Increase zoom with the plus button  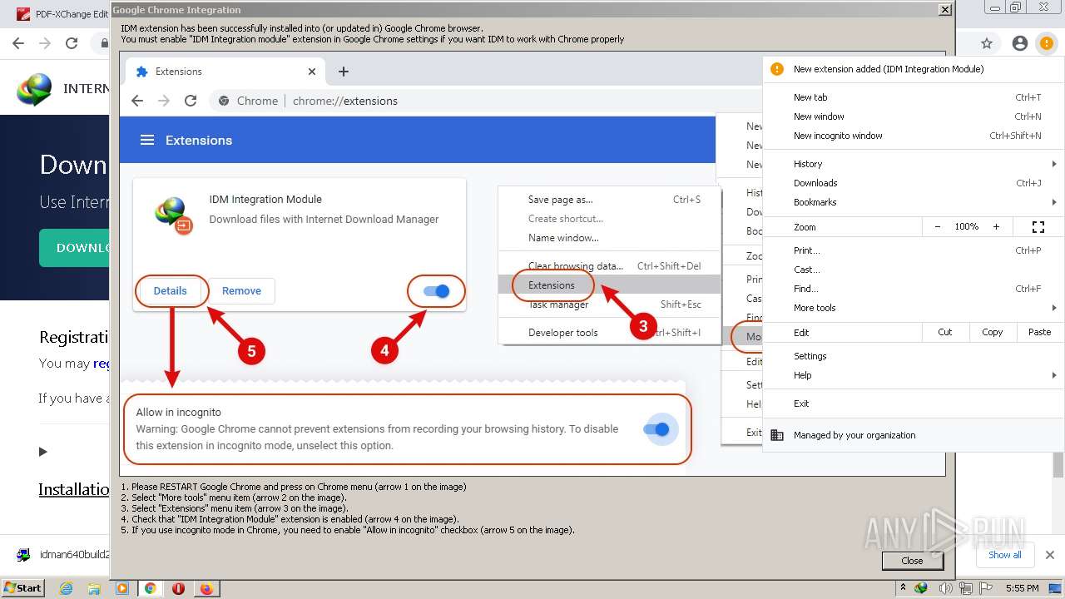coord(996,226)
